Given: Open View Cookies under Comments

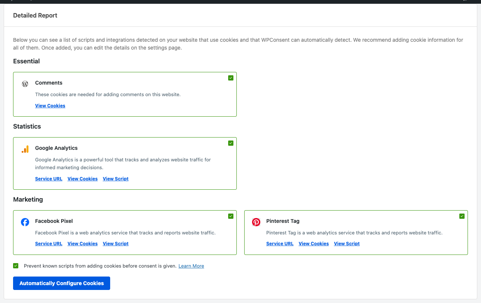Looking at the screenshot, I should 50,105.
